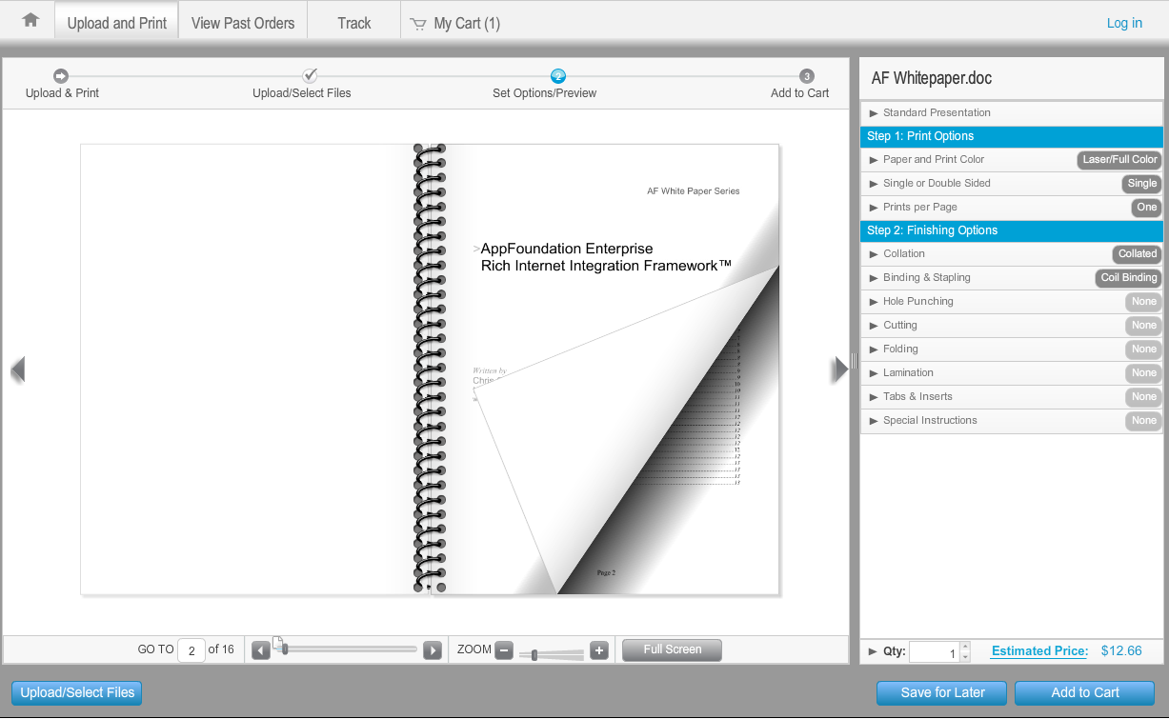This screenshot has width=1169, height=719.
Task: Click the GO TO page number field
Action: 191,651
